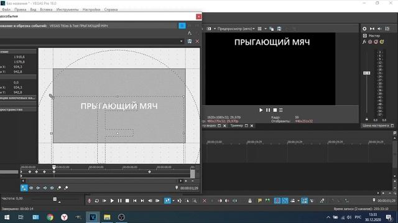Screen dimensions: 398x223
Task: Open the Файл menu
Action: pos(6,9)
